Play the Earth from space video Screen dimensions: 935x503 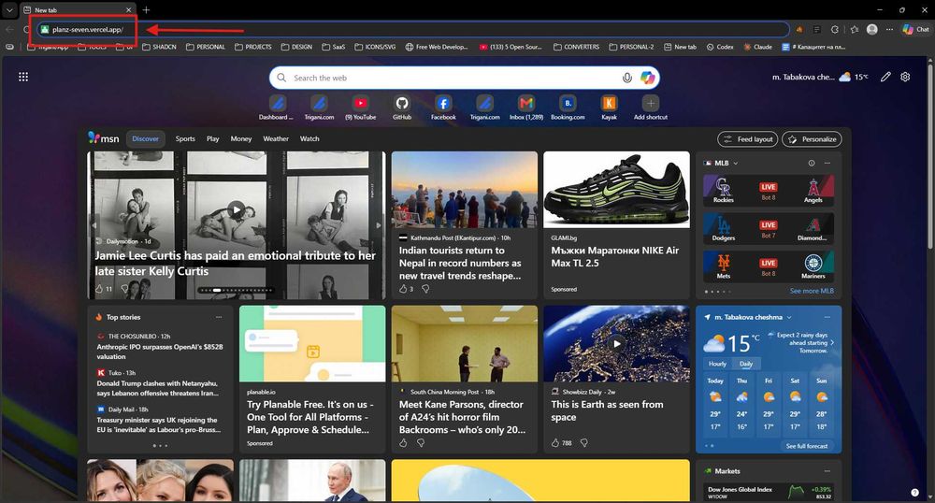click(616, 343)
